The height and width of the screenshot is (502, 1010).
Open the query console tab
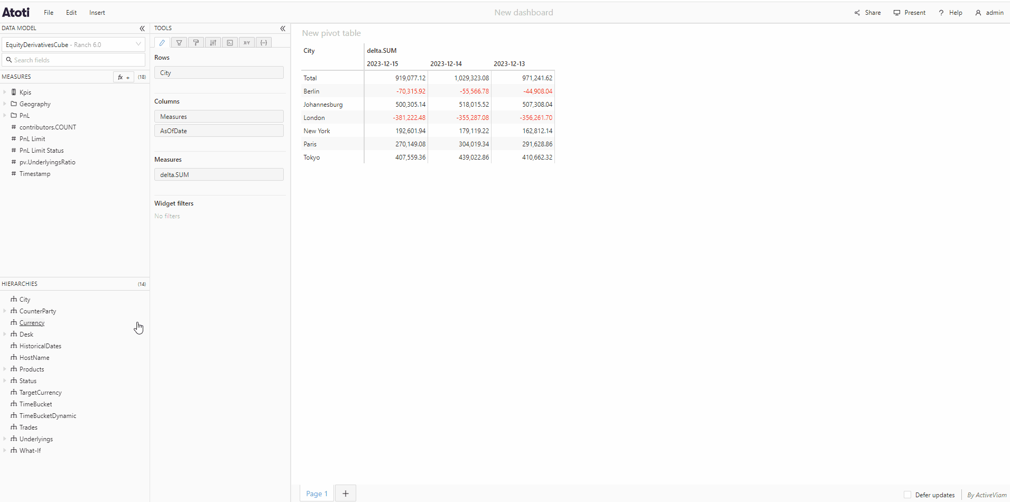[x=230, y=43]
